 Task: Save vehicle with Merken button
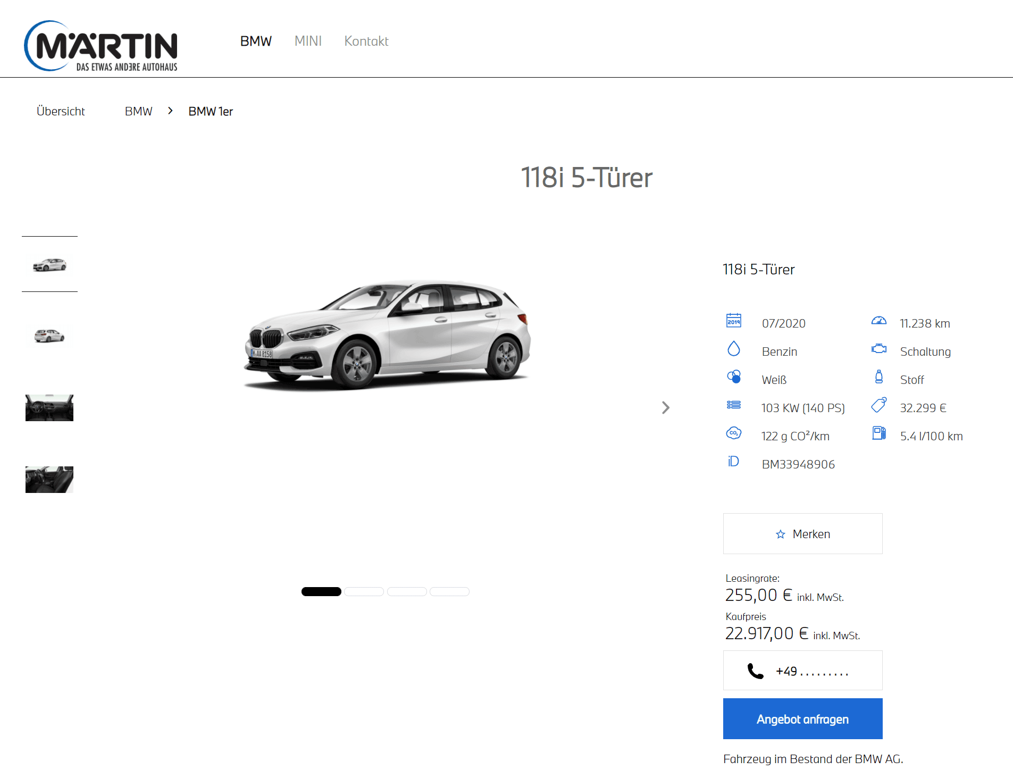(x=802, y=533)
